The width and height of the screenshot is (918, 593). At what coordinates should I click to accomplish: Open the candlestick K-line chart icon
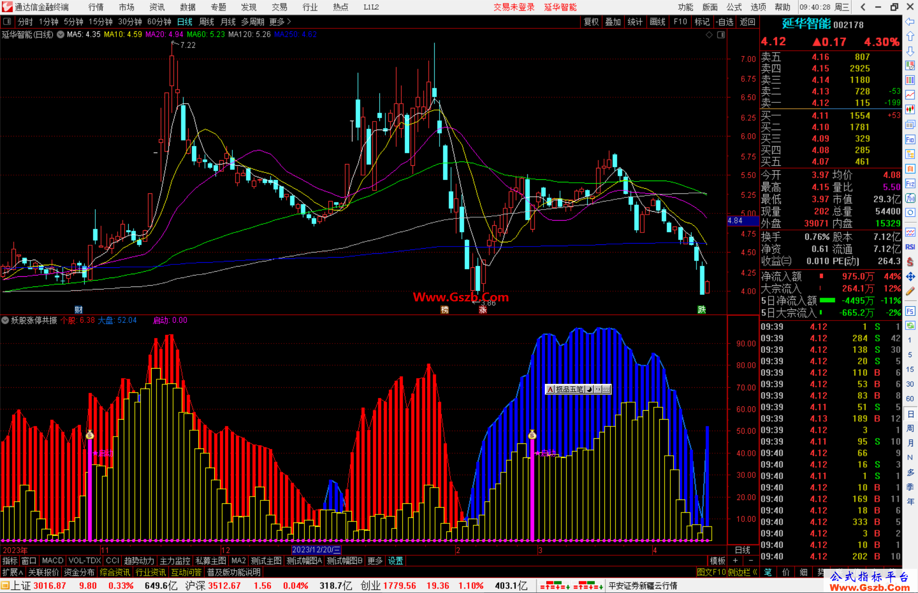(x=910, y=109)
